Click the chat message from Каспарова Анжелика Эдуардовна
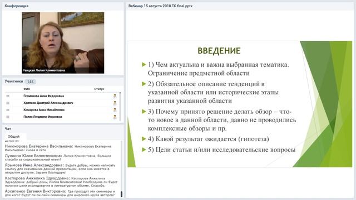The width and height of the screenshot is (356, 200). [x=61, y=182]
